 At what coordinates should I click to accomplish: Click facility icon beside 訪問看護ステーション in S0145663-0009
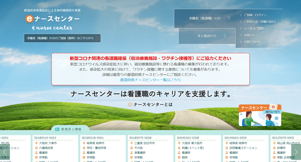tap(227, 148)
